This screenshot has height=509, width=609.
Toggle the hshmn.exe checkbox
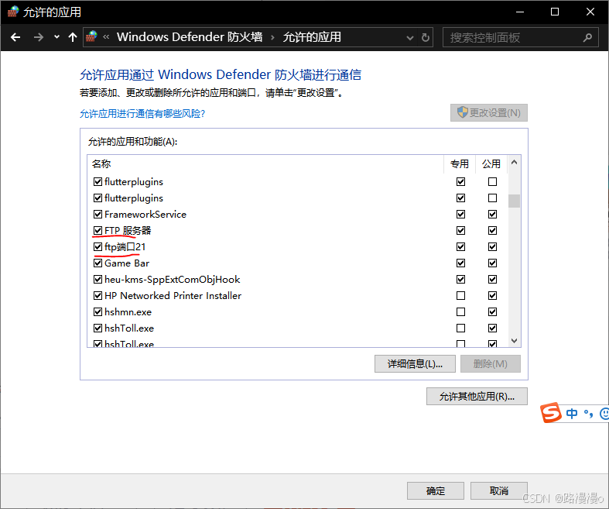98,312
